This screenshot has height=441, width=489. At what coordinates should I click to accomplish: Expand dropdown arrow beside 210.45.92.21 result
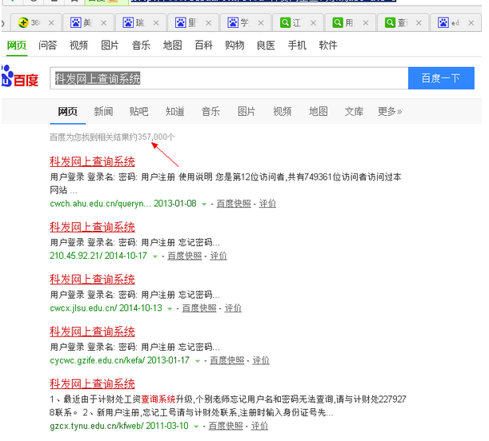pyautogui.click(x=155, y=256)
